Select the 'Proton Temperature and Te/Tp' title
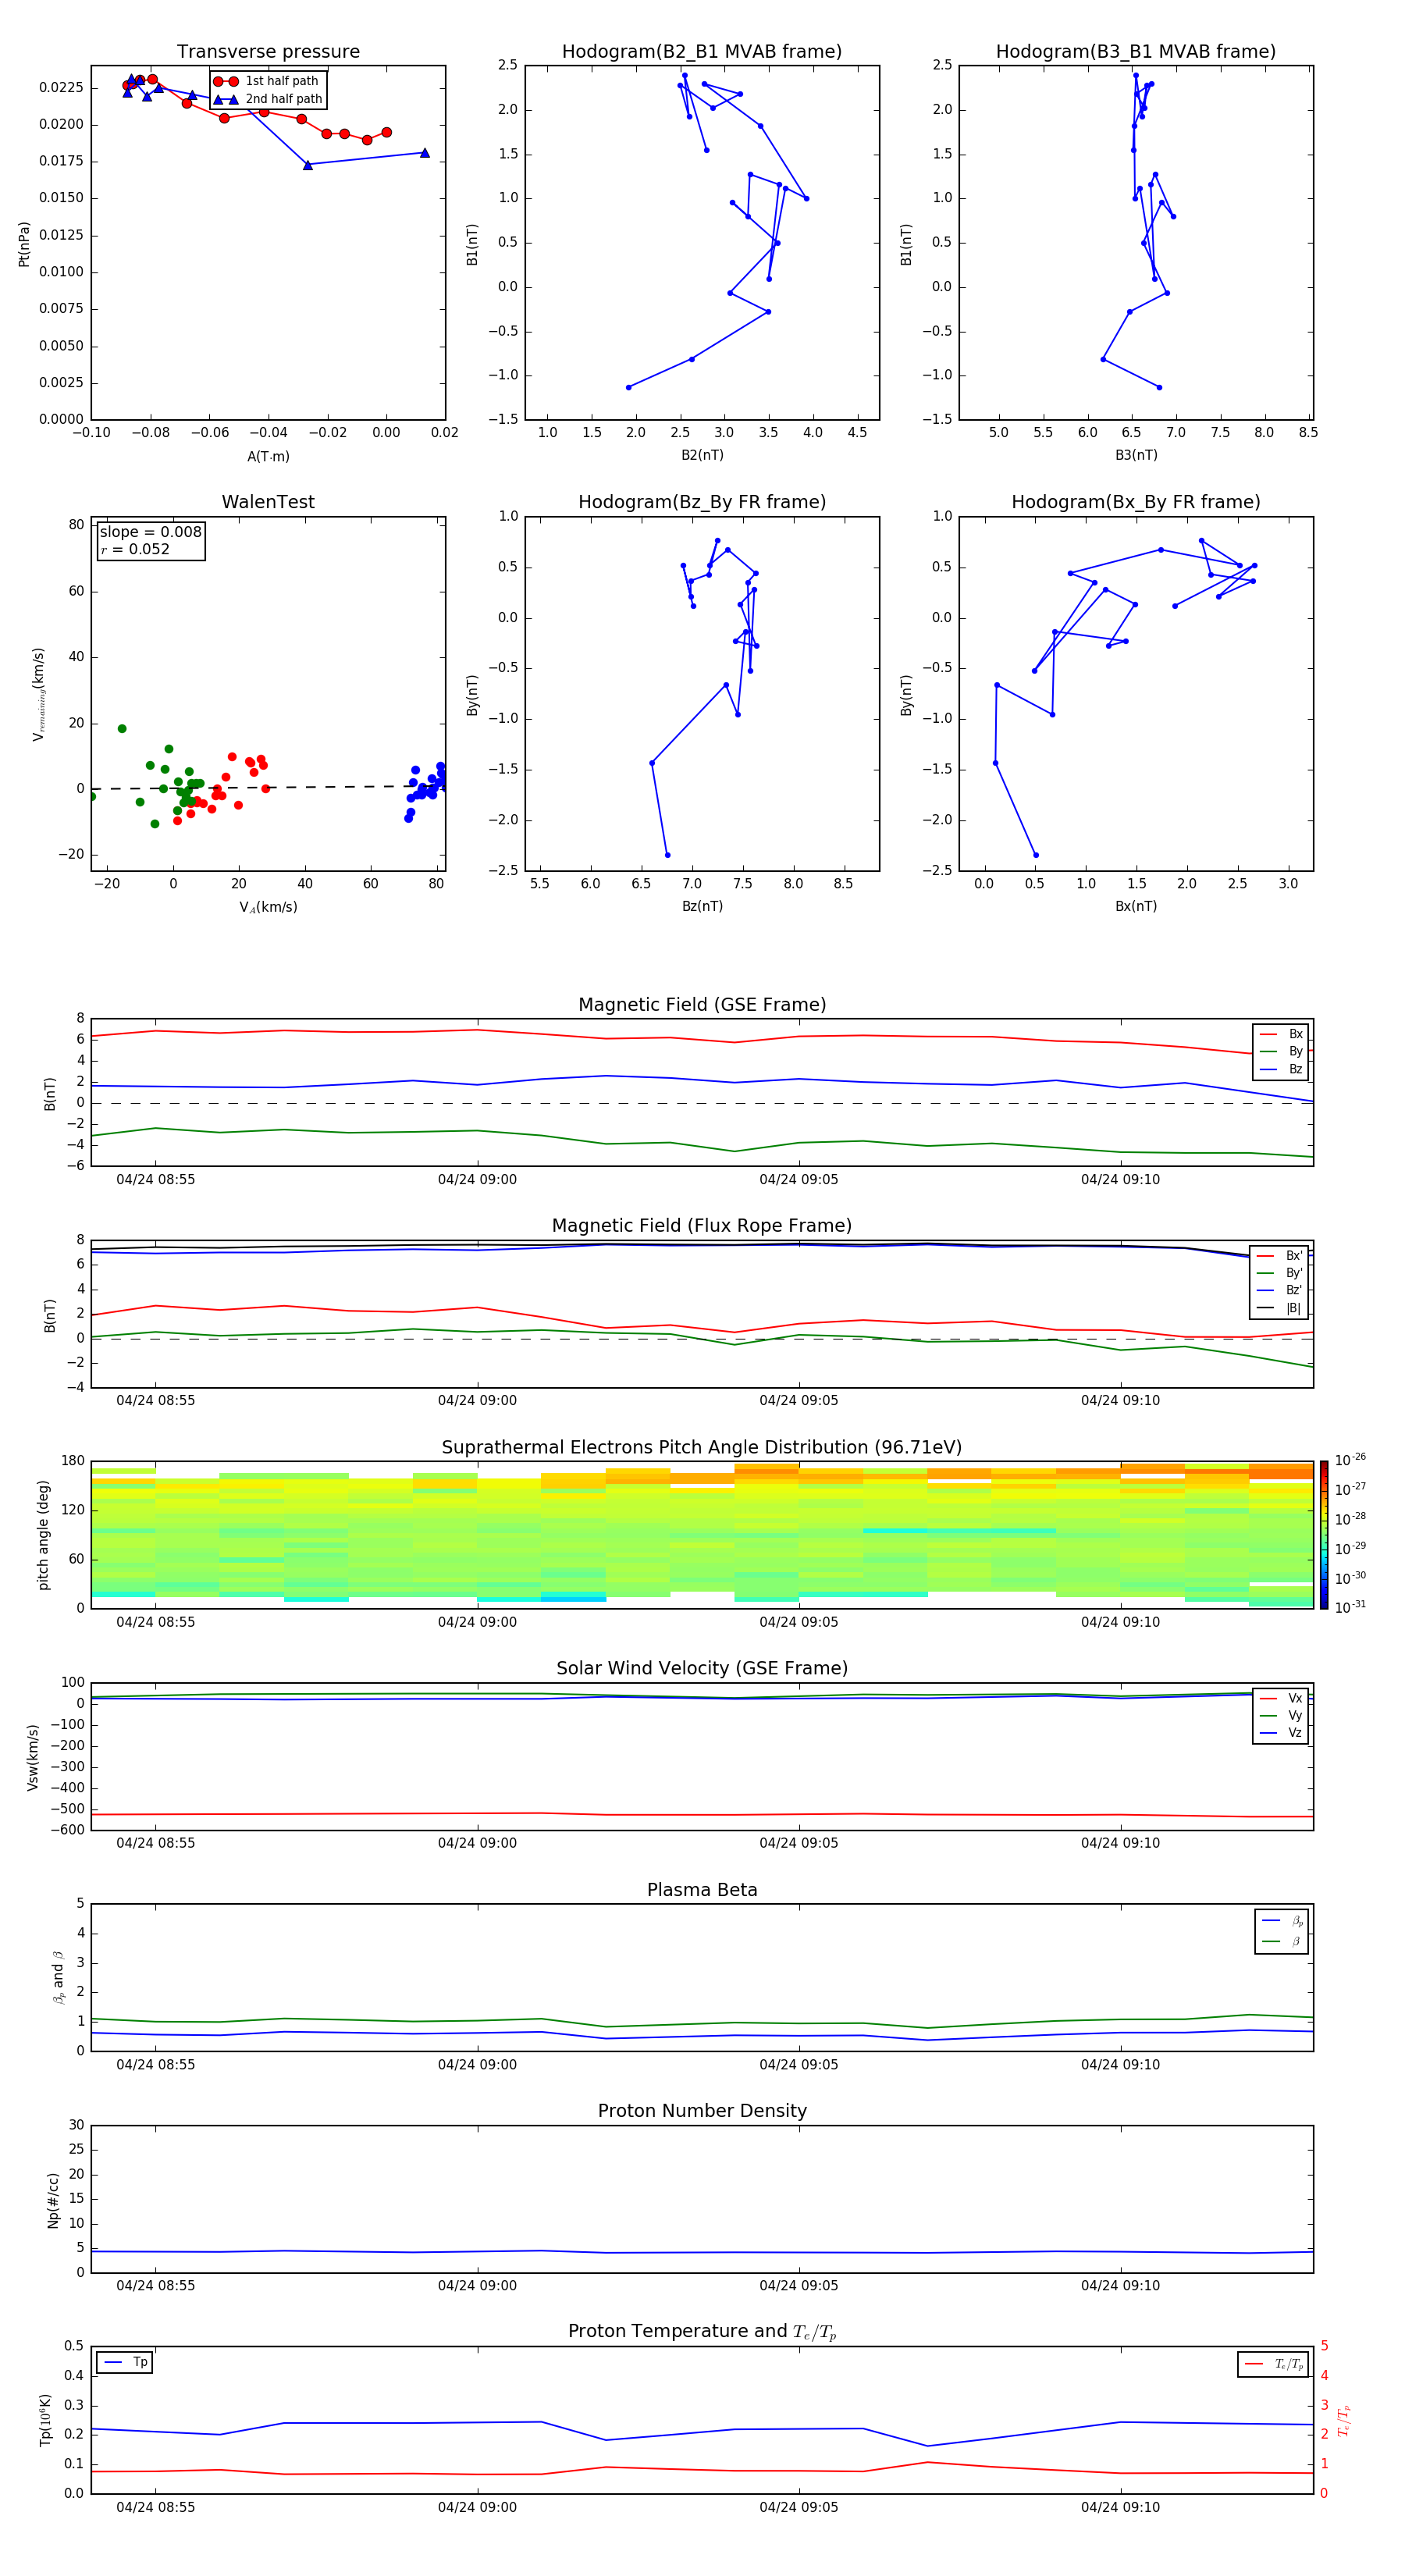Image resolution: width=1405 pixels, height=2576 pixels. pyautogui.click(x=702, y=2332)
